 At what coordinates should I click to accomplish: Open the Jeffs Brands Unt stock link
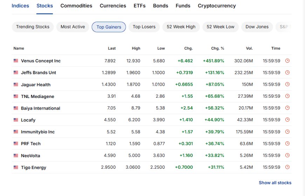click(x=38, y=73)
